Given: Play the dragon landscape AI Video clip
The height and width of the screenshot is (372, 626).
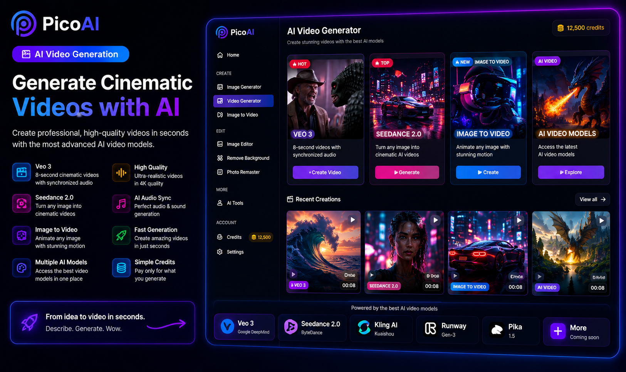Looking at the screenshot, I should (602, 221).
